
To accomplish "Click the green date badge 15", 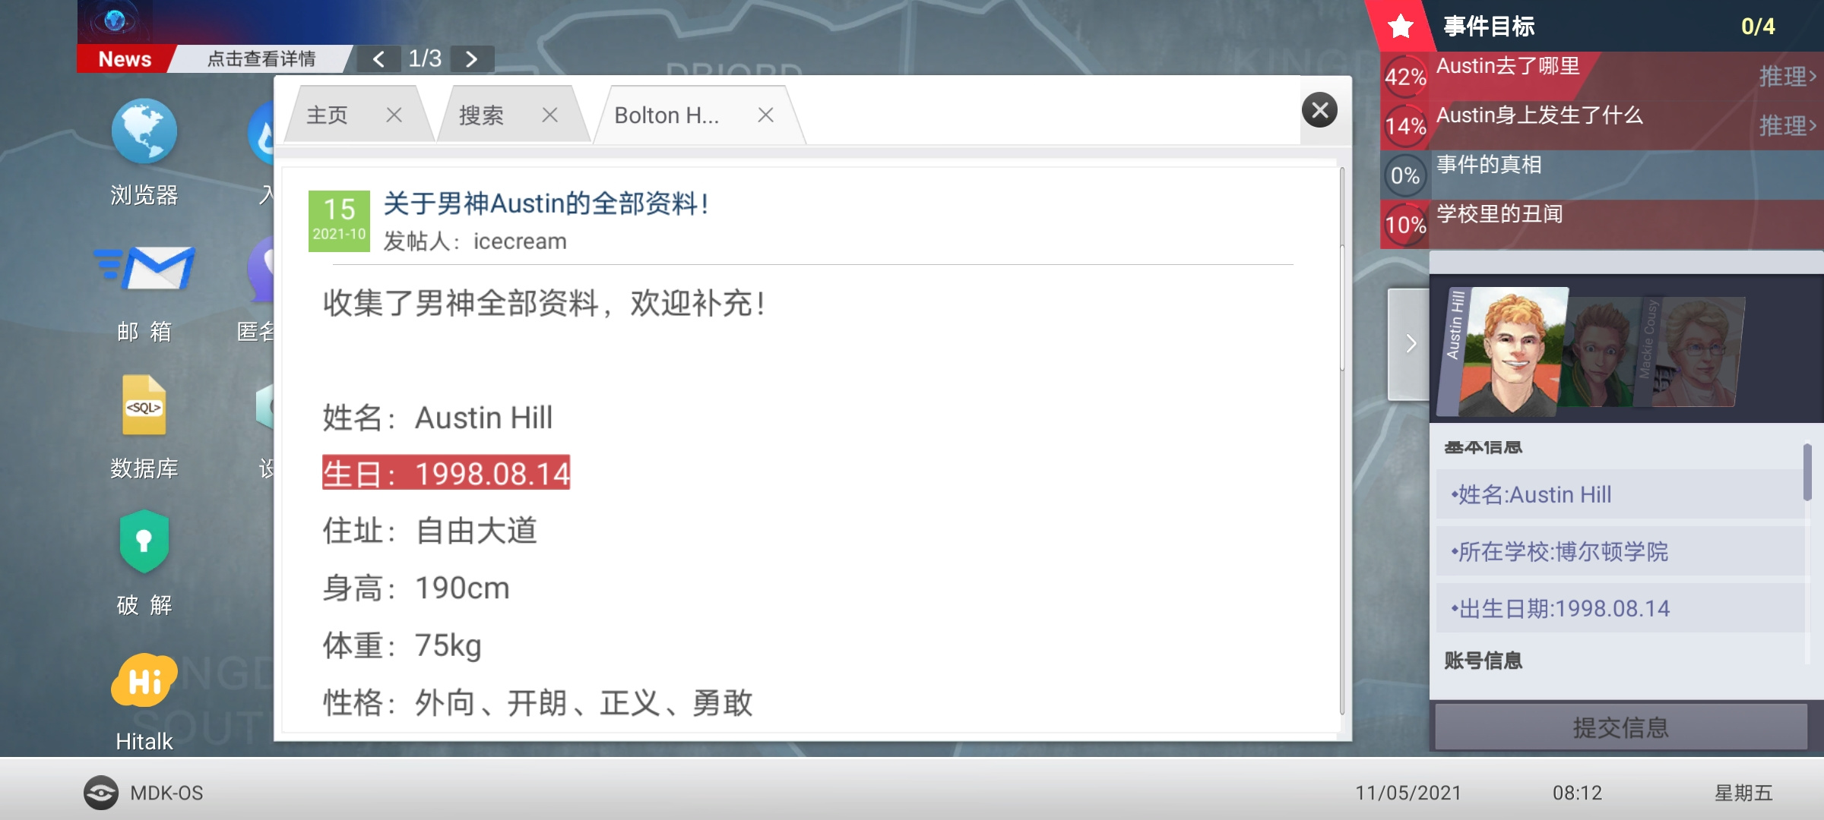I will tap(339, 220).
